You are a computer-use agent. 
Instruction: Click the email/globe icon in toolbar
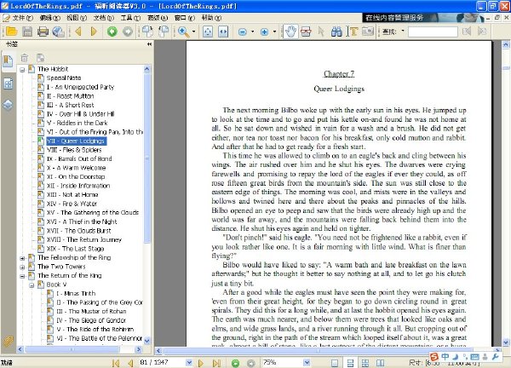click(58, 32)
